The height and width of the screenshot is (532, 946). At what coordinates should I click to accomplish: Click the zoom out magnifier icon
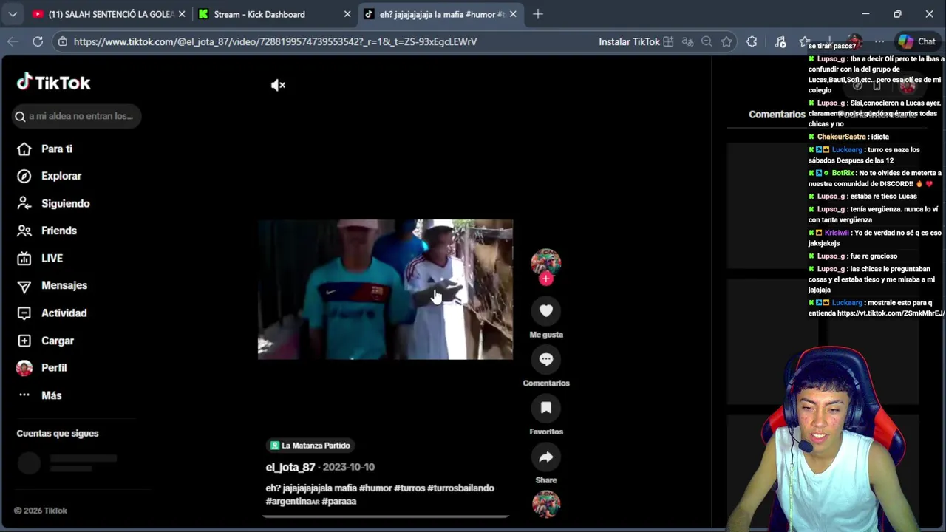point(707,41)
